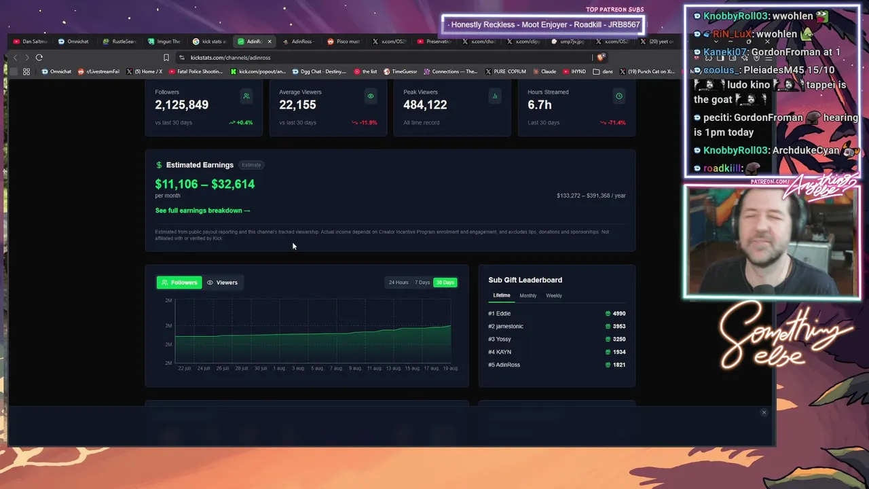869x489 pixels.
Task: Click the dollar sign icon beside Estimated Earnings
Action: tap(159, 165)
